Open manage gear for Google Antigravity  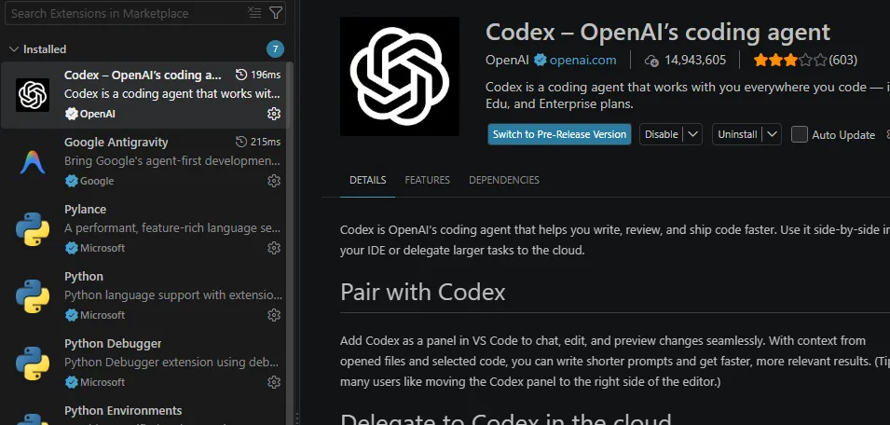pos(274,181)
